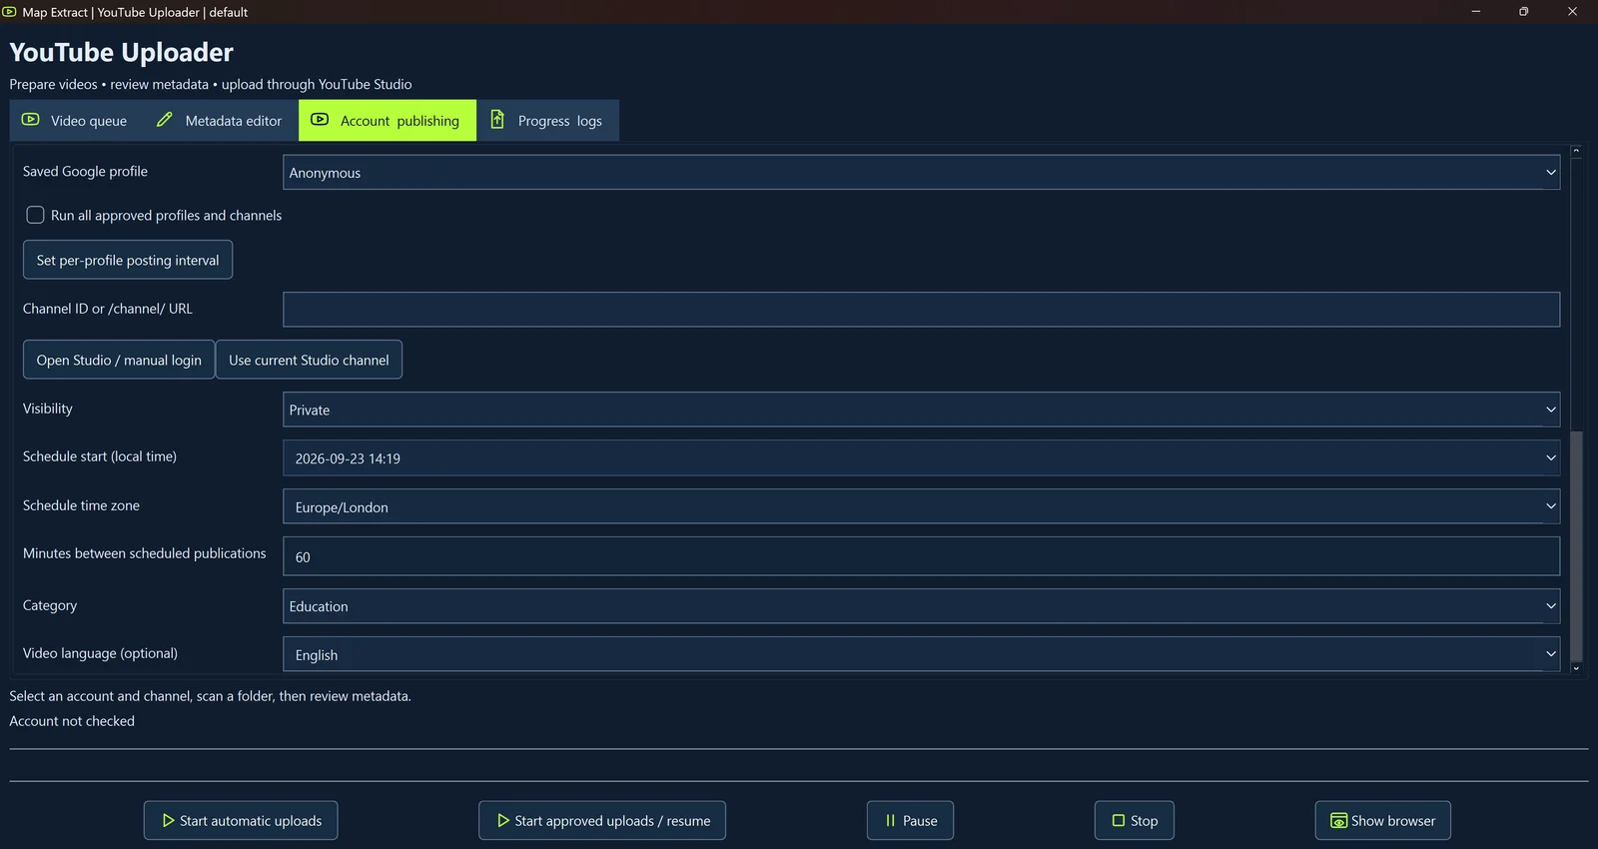Click Open Studio / manual login
This screenshot has width=1598, height=849.
pos(119,360)
